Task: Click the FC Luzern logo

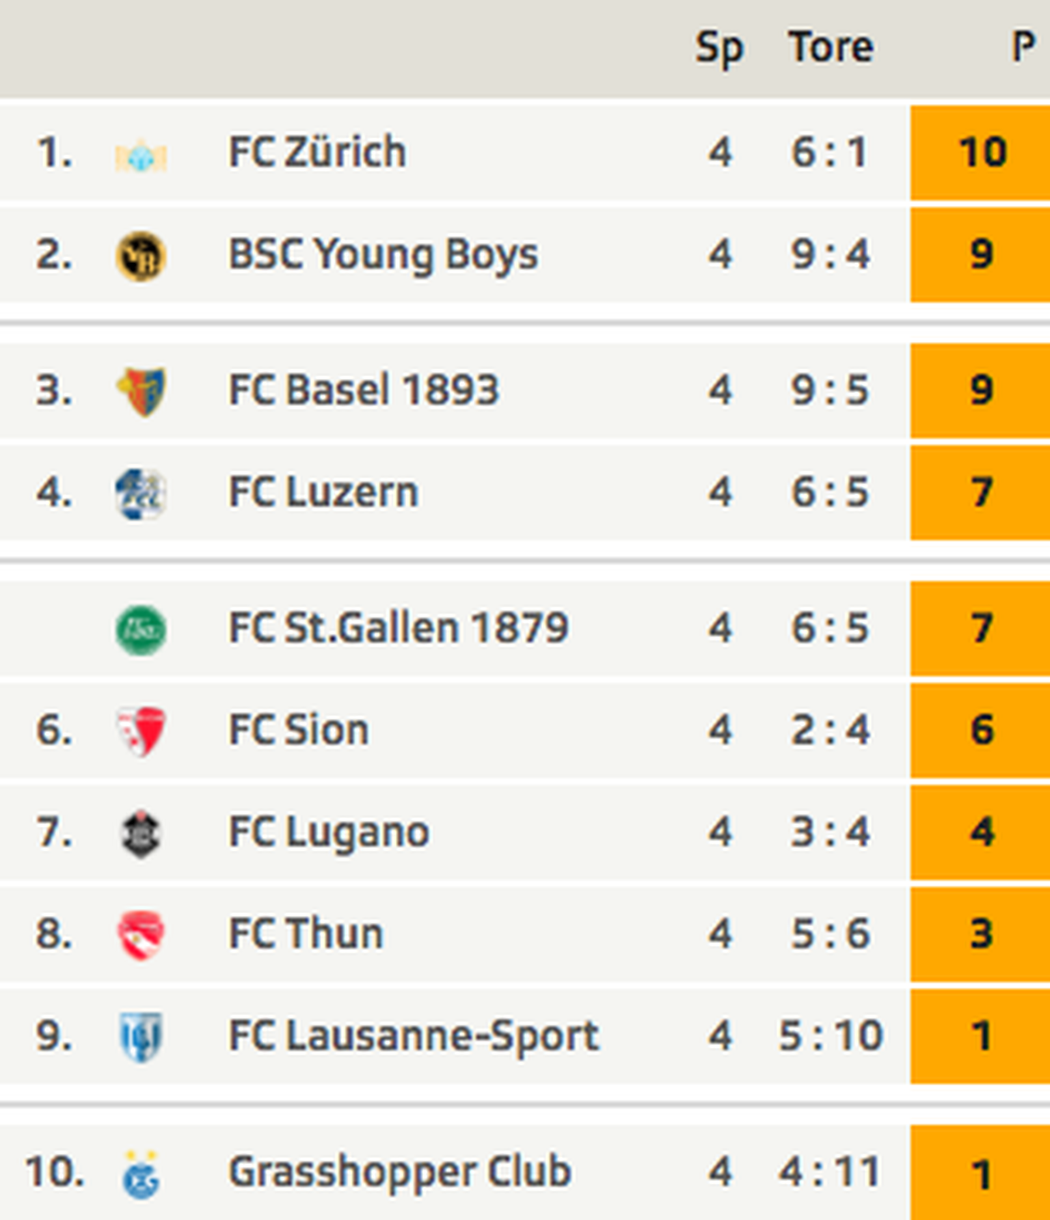Action: [x=141, y=493]
